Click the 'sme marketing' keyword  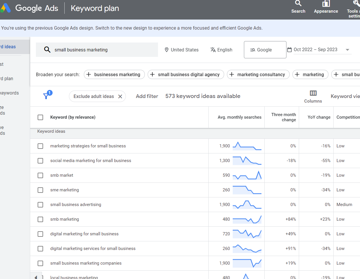[65, 190]
